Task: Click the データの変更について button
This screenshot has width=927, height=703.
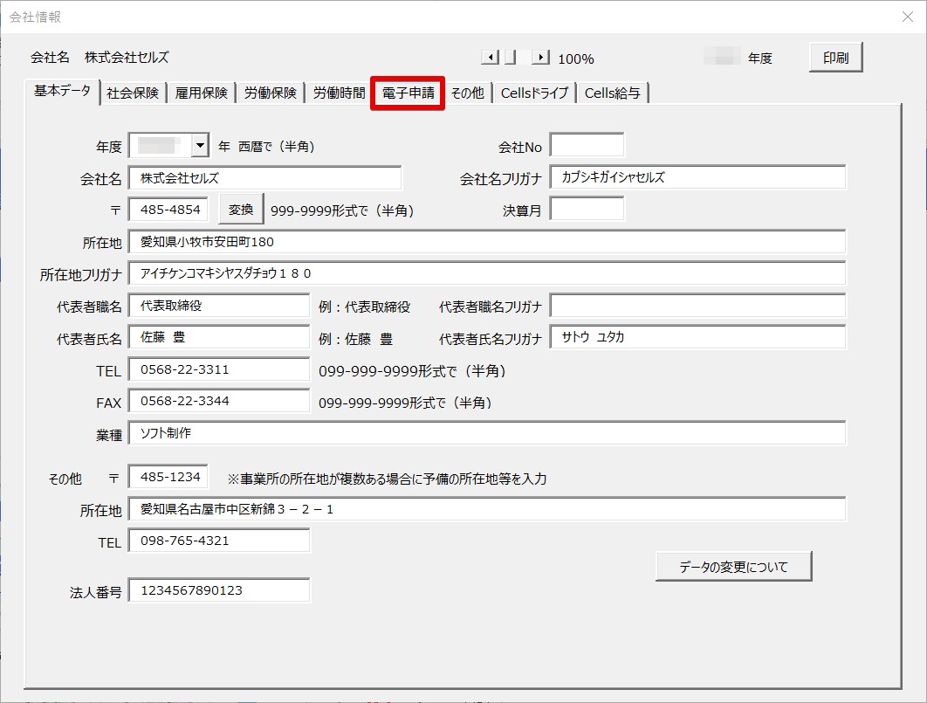Action: [732, 566]
